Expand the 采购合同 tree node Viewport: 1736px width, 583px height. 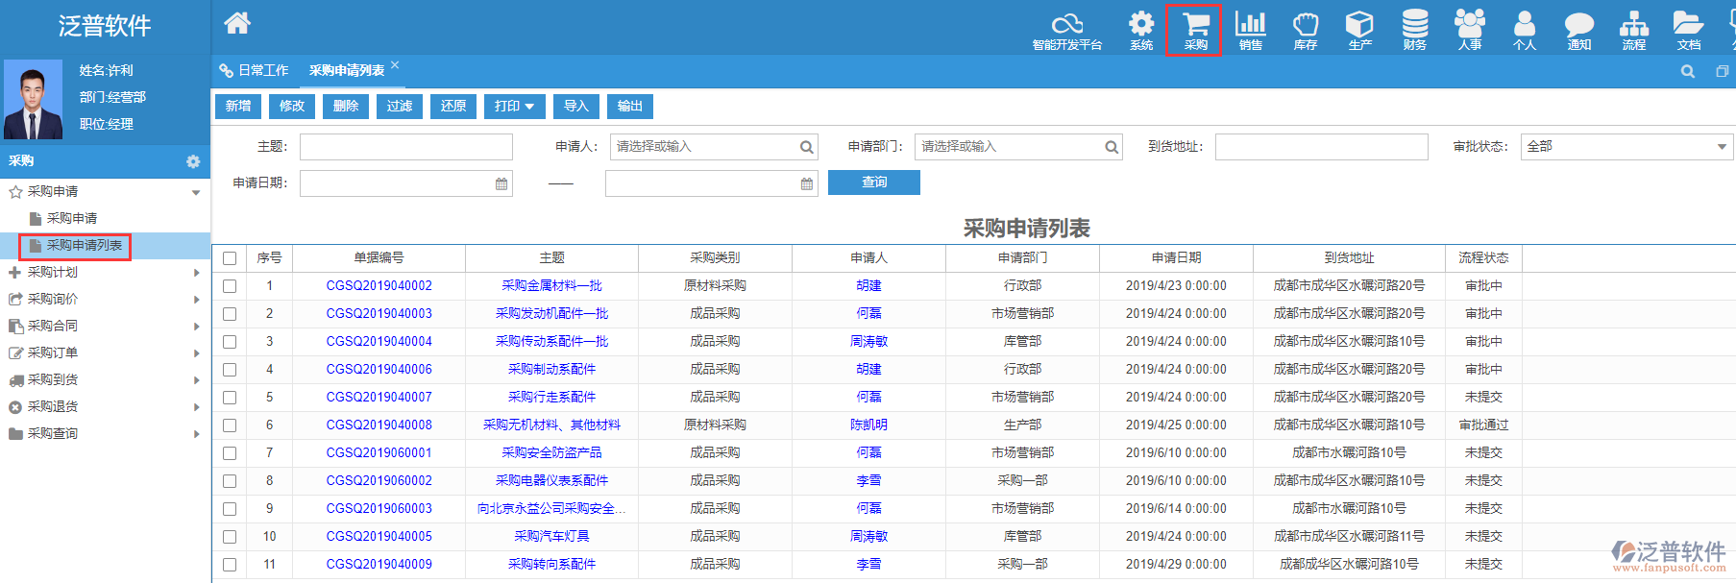click(x=53, y=327)
